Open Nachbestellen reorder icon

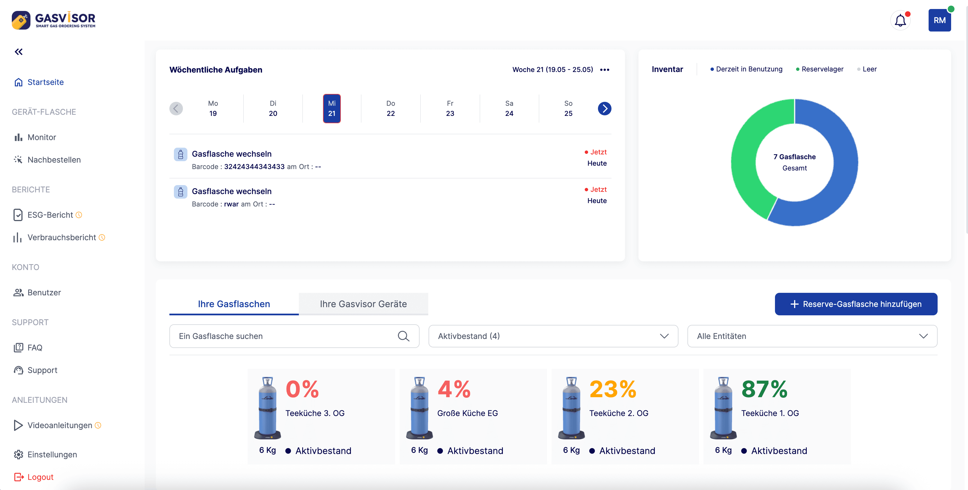(x=18, y=159)
